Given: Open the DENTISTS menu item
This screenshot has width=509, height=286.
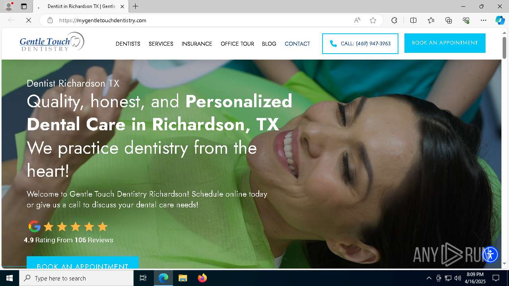Looking at the screenshot, I should [x=128, y=44].
